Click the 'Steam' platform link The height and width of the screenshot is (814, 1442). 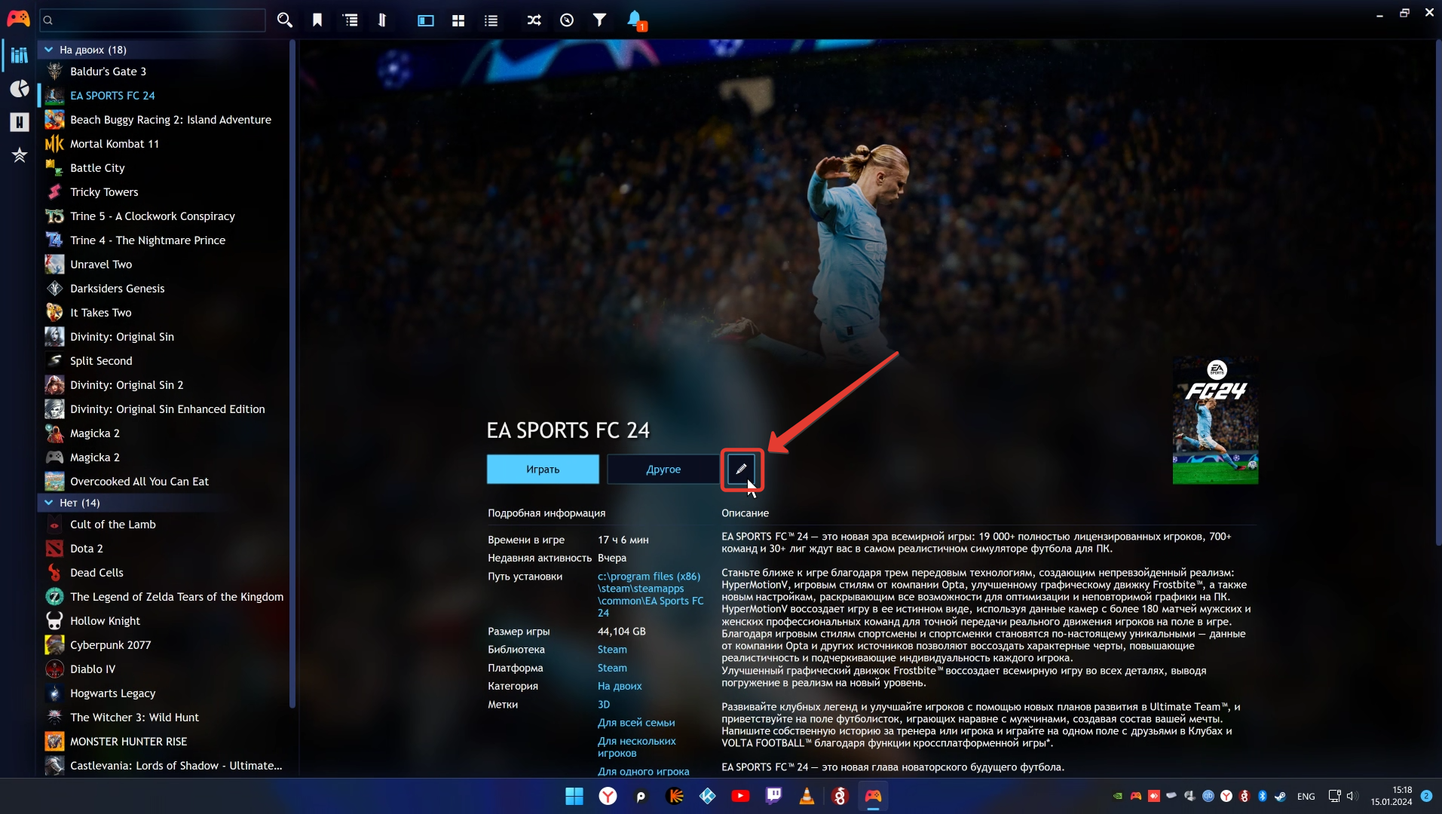pos(612,668)
